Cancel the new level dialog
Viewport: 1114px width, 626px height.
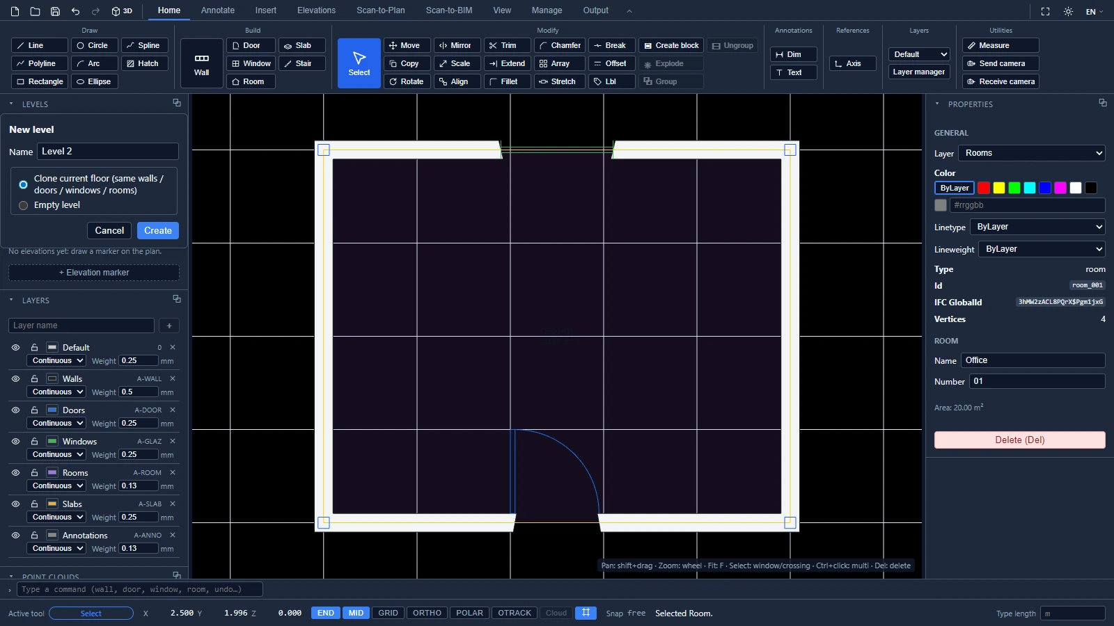click(x=109, y=230)
